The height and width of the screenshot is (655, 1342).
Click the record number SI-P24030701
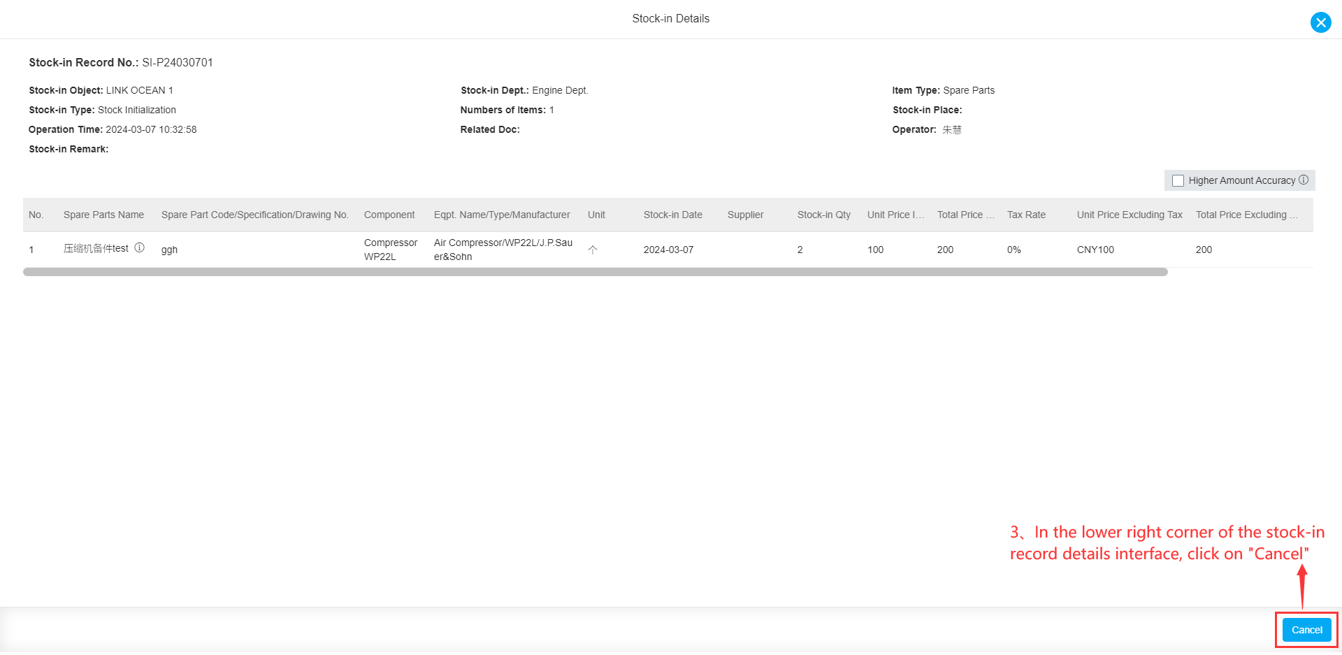tap(178, 62)
